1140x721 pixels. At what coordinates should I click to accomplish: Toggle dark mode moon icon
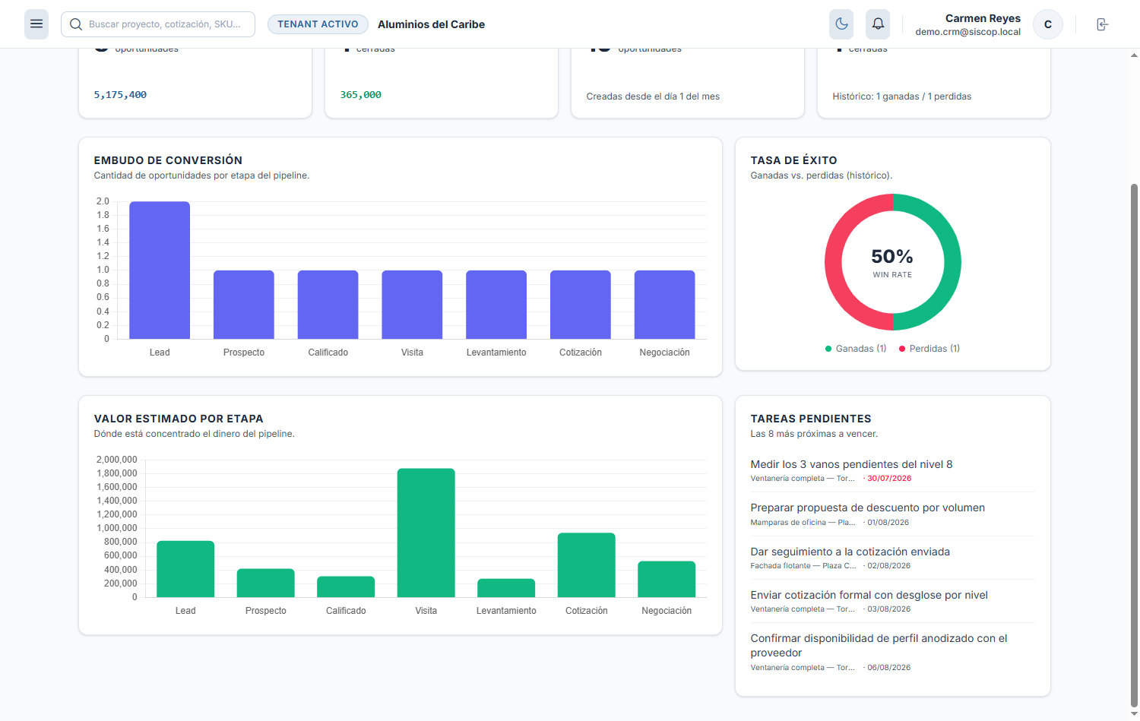click(841, 24)
